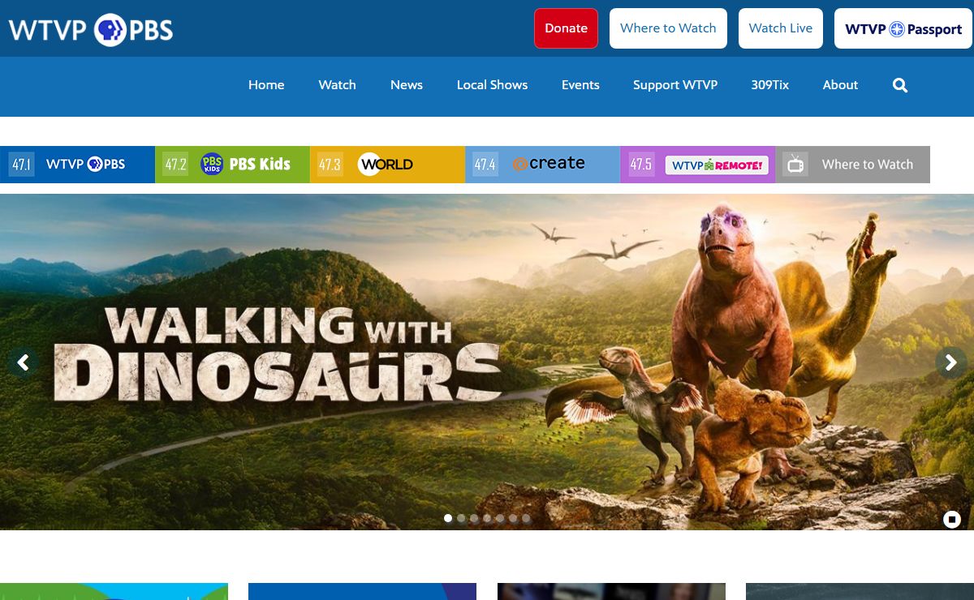Select channel 47.5 WTVP Remote tile

[697, 165]
